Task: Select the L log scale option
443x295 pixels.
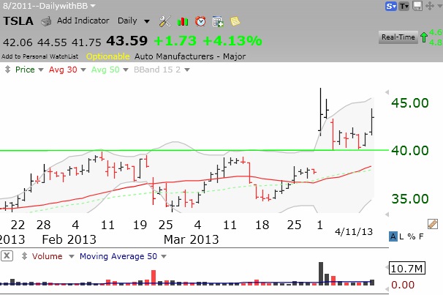Action: click(x=401, y=236)
